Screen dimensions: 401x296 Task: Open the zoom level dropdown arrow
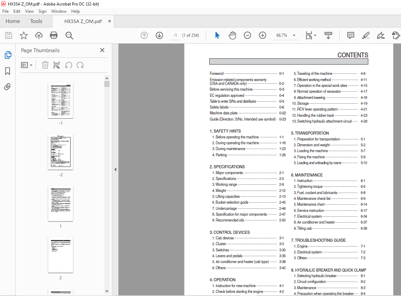tap(294, 35)
